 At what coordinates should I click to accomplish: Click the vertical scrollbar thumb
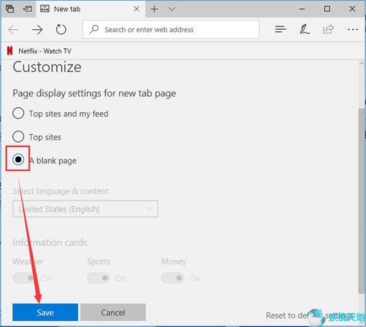[x=361, y=201]
